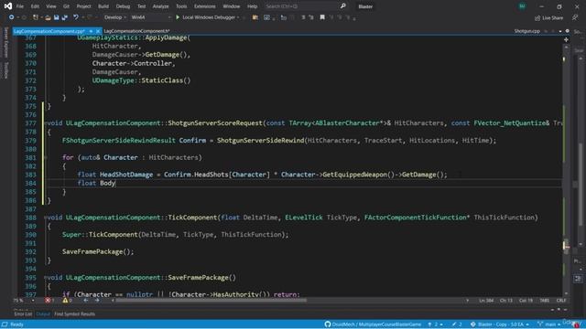Click the search magnifier icon
This screenshot has height=329, width=586.
coord(342,6)
